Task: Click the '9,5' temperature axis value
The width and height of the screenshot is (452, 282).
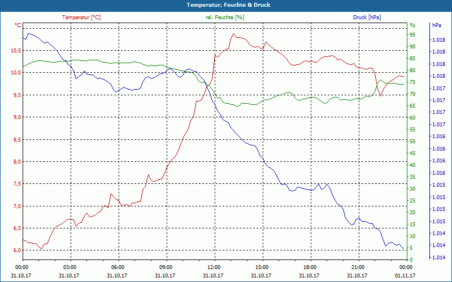Action: click(18, 95)
